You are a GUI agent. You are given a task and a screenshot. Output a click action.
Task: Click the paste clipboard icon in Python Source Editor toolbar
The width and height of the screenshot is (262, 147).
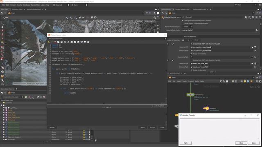62,42
